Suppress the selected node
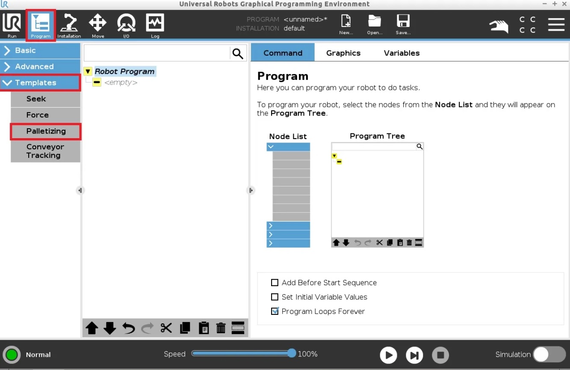Viewport: 570px width, 370px height. tap(238, 328)
